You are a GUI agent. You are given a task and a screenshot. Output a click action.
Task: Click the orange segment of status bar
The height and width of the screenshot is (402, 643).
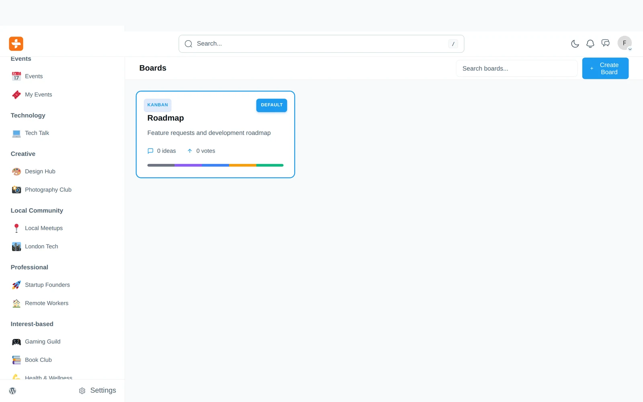tap(243, 165)
